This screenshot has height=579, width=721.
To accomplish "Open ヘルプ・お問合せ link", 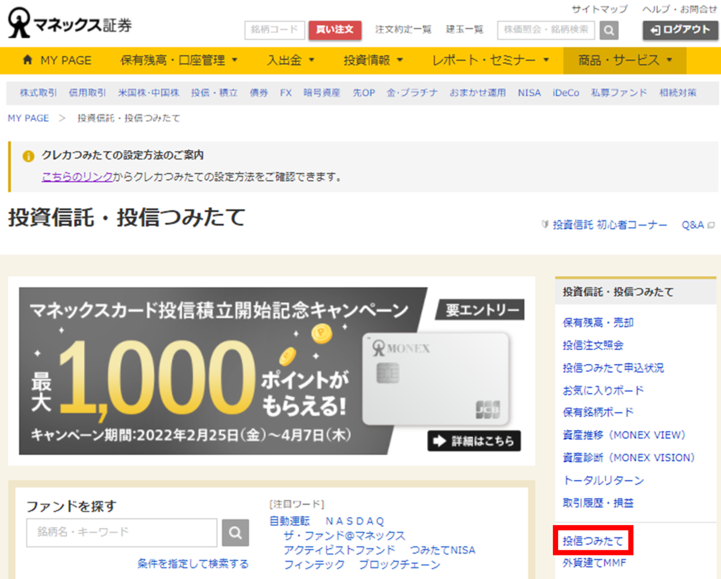I will pos(680,9).
